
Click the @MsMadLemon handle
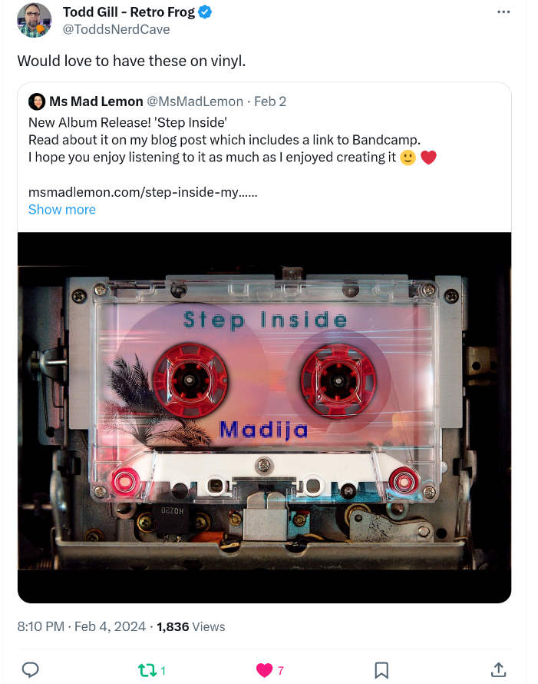tap(195, 101)
